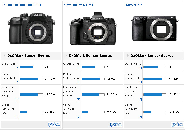
Task: Open help [?] for Olympus Portrait Color Depth
Action: [x=78, y=82]
